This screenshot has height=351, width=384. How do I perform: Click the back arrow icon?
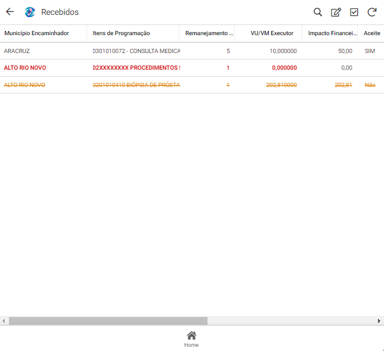(10, 12)
